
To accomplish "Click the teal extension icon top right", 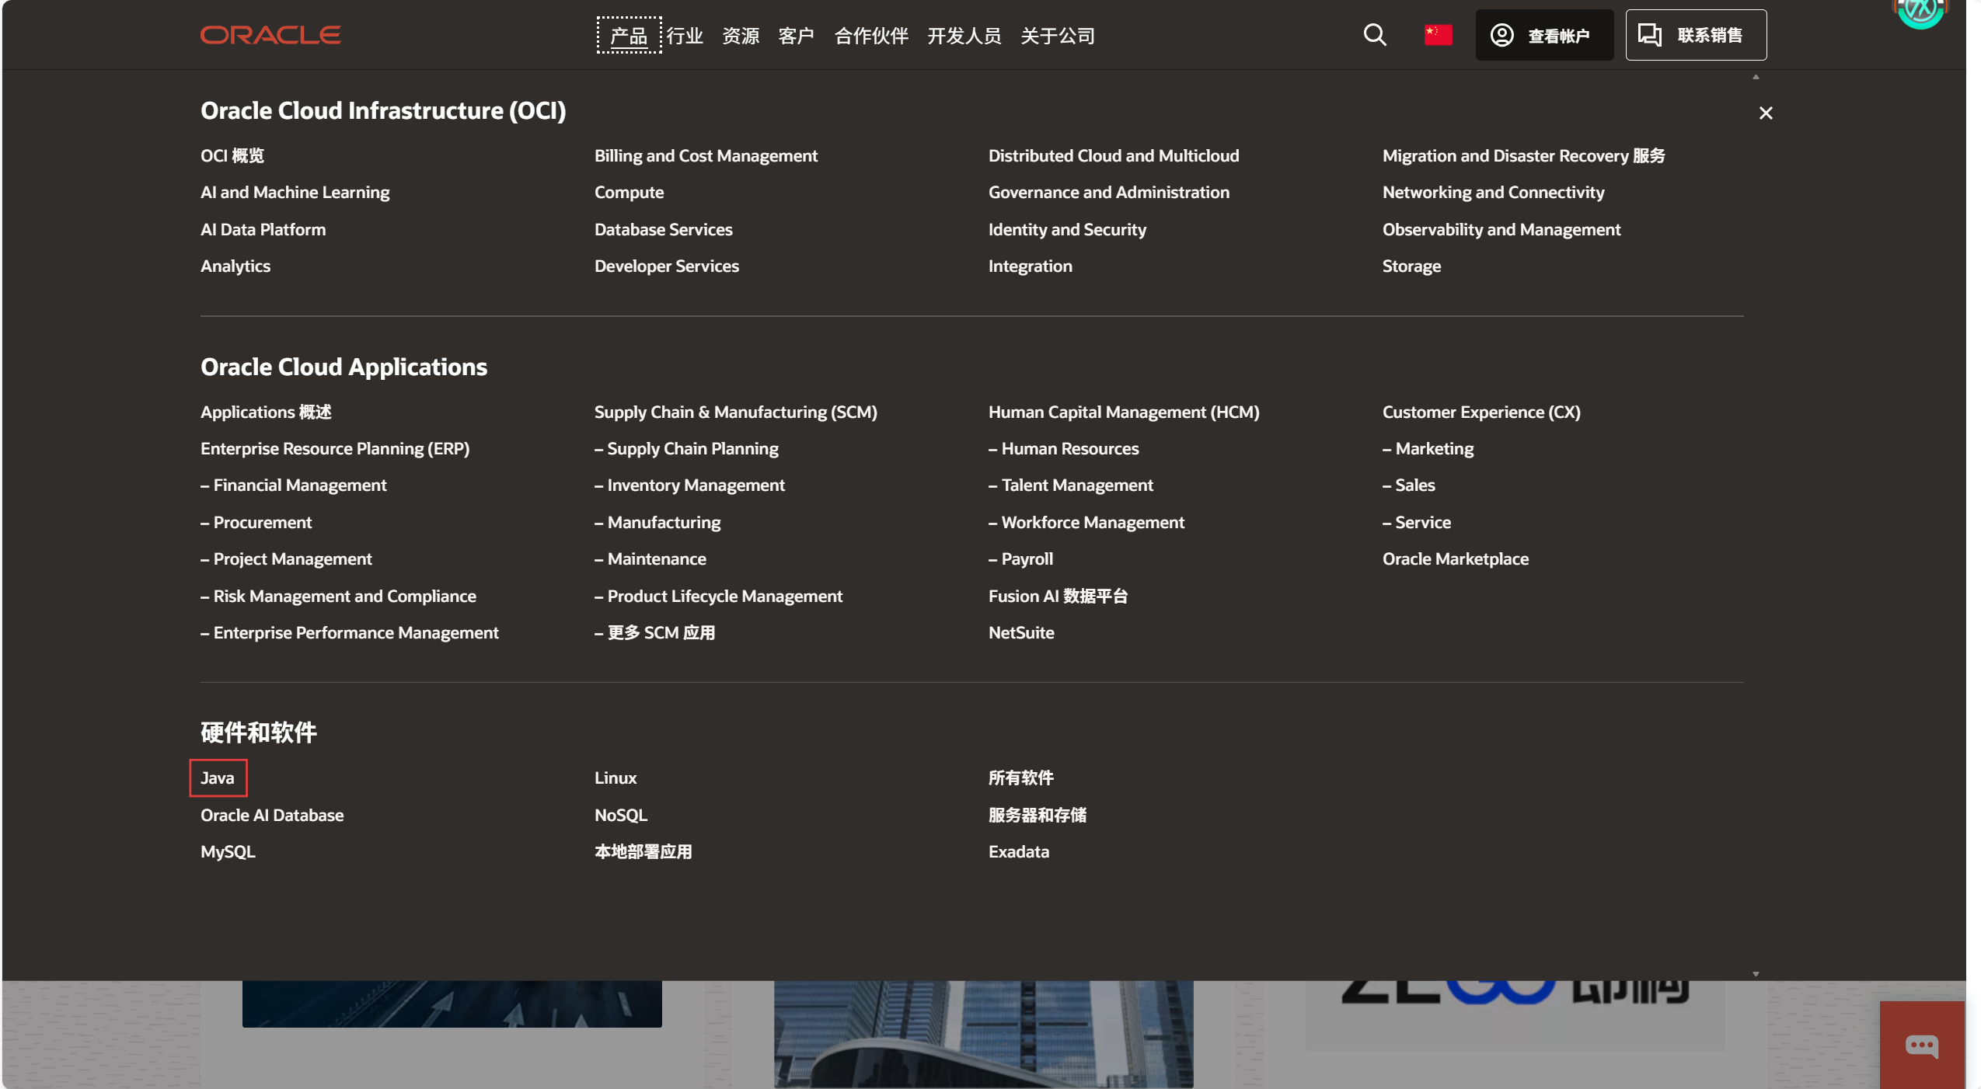I will click(x=1920, y=11).
